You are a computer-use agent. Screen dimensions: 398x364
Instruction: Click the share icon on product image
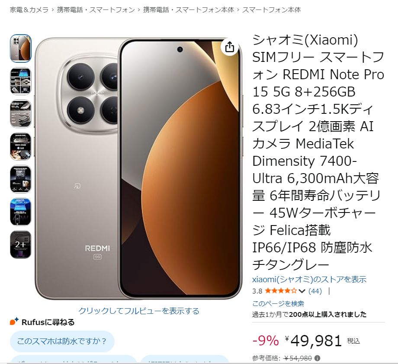pyautogui.click(x=229, y=47)
